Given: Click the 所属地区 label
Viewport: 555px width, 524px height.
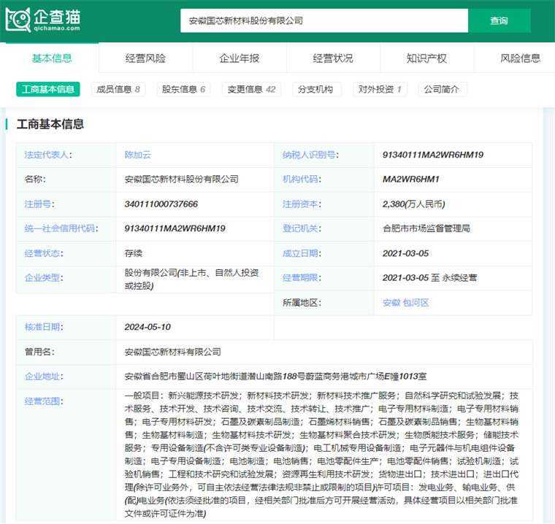Looking at the screenshot, I should (x=302, y=303).
